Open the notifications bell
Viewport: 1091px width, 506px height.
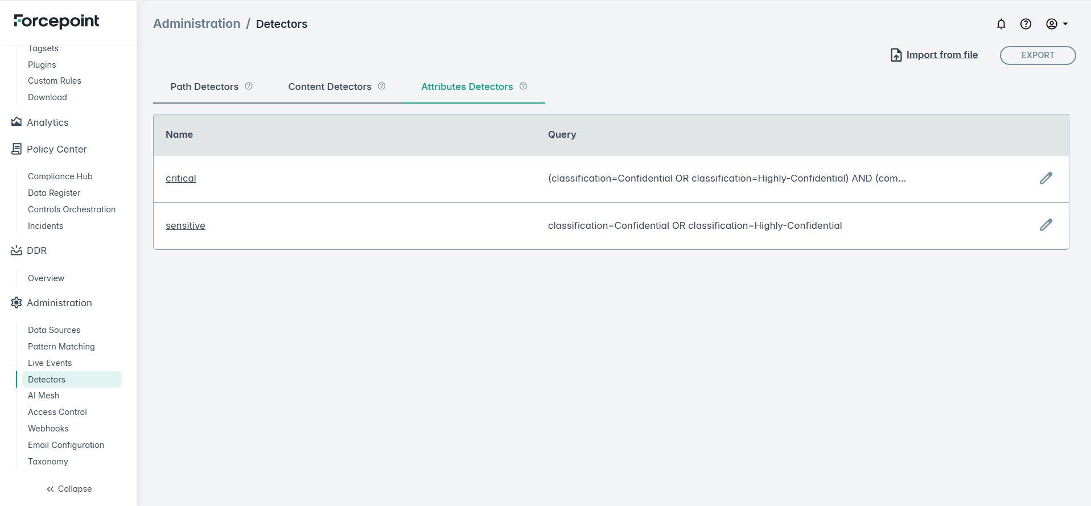pyautogui.click(x=1001, y=24)
